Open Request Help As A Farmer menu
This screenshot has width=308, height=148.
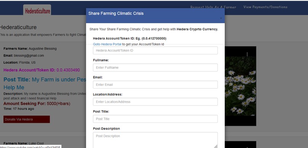(213, 7)
